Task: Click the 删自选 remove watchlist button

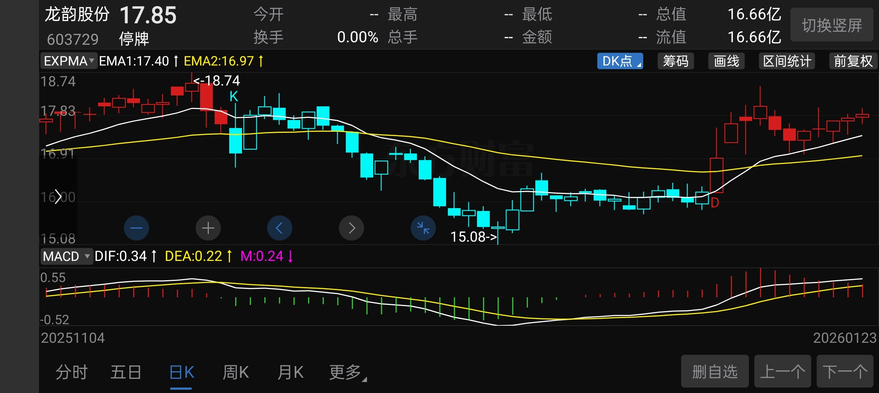Action: 715,372
